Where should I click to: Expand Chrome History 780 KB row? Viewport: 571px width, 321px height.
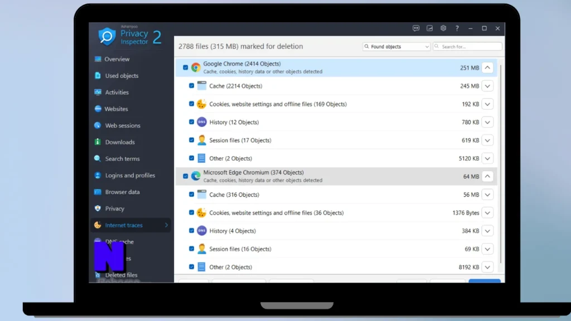pos(487,122)
